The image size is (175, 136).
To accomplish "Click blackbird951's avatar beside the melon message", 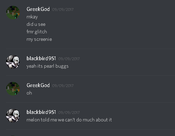I will tap(13, 116).
